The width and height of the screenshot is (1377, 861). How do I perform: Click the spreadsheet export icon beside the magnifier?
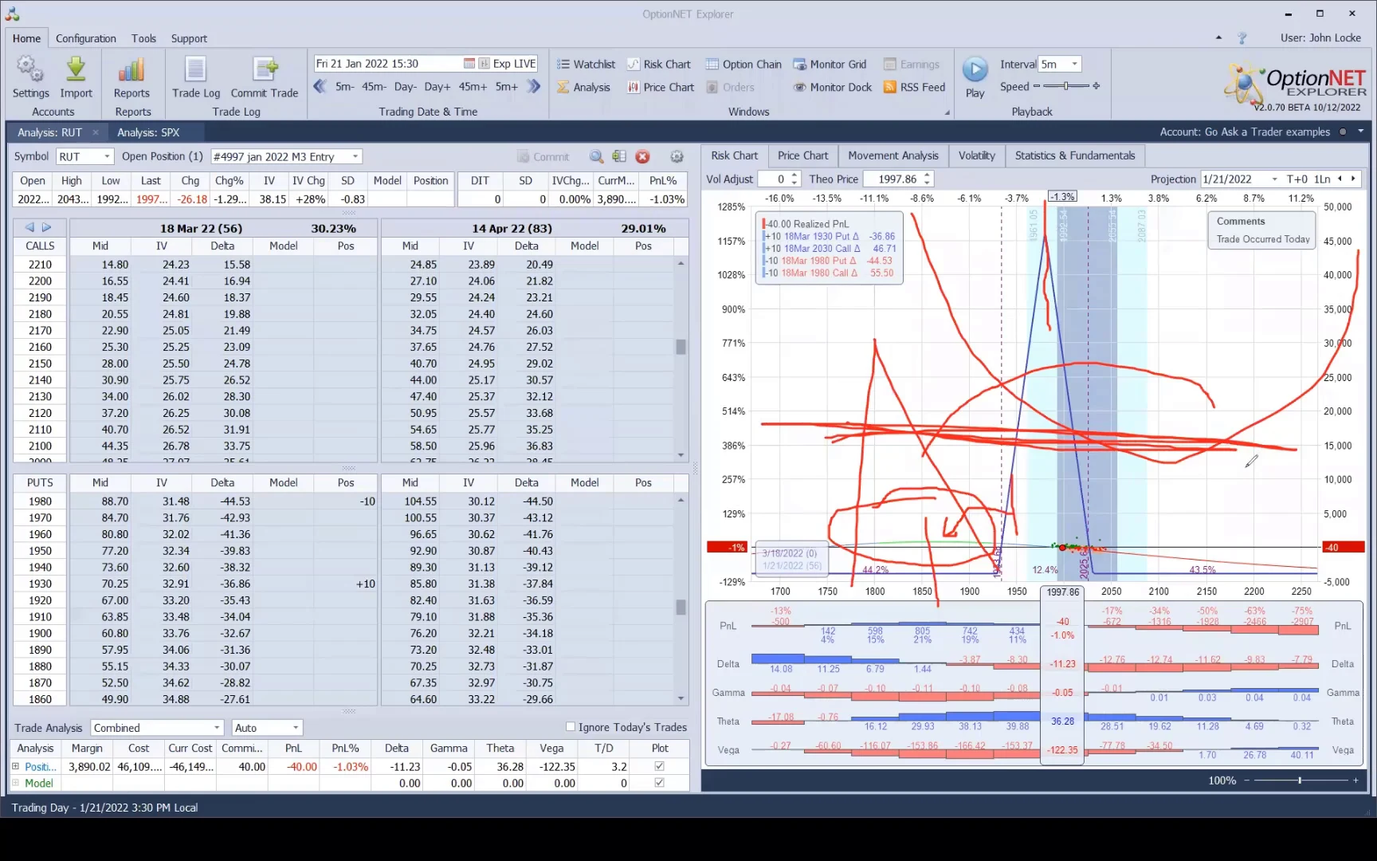(x=619, y=157)
